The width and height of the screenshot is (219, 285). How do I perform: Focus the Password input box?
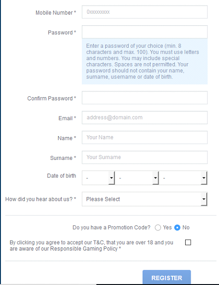click(x=144, y=32)
